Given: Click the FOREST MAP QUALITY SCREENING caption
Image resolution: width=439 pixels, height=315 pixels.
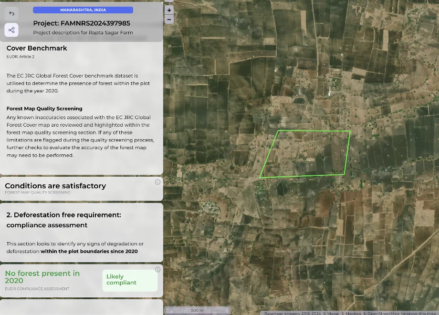Looking at the screenshot, I should pyautogui.click(x=38, y=193).
